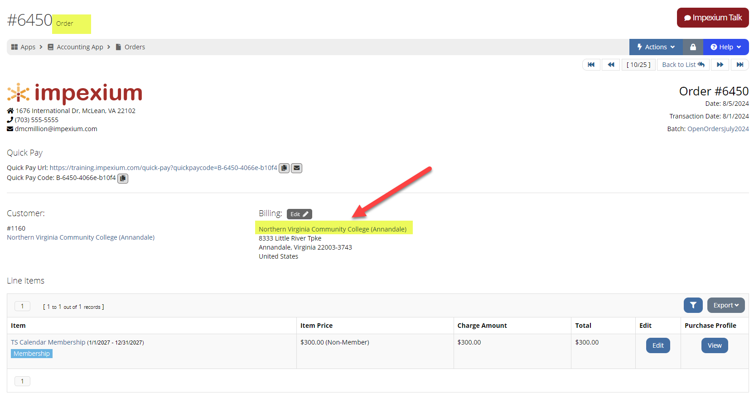Viewport: 754px width, 397px height.
Task: Open the Quick Pay URL link
Action: click(163, 168)
